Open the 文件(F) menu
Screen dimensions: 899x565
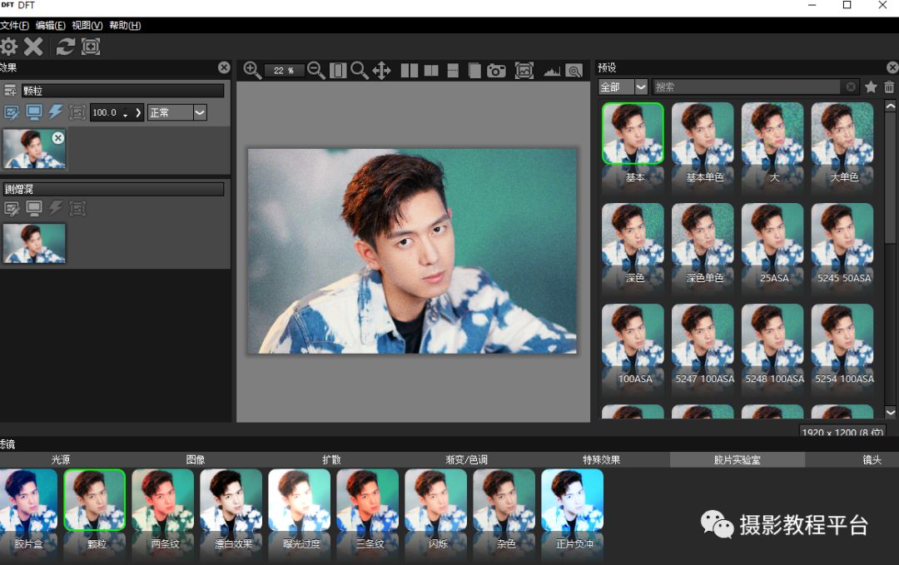(14, 25)
